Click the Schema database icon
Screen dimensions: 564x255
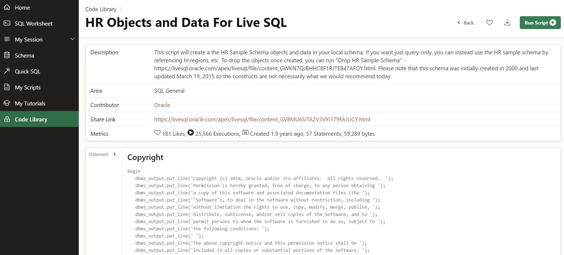(7, 55)
